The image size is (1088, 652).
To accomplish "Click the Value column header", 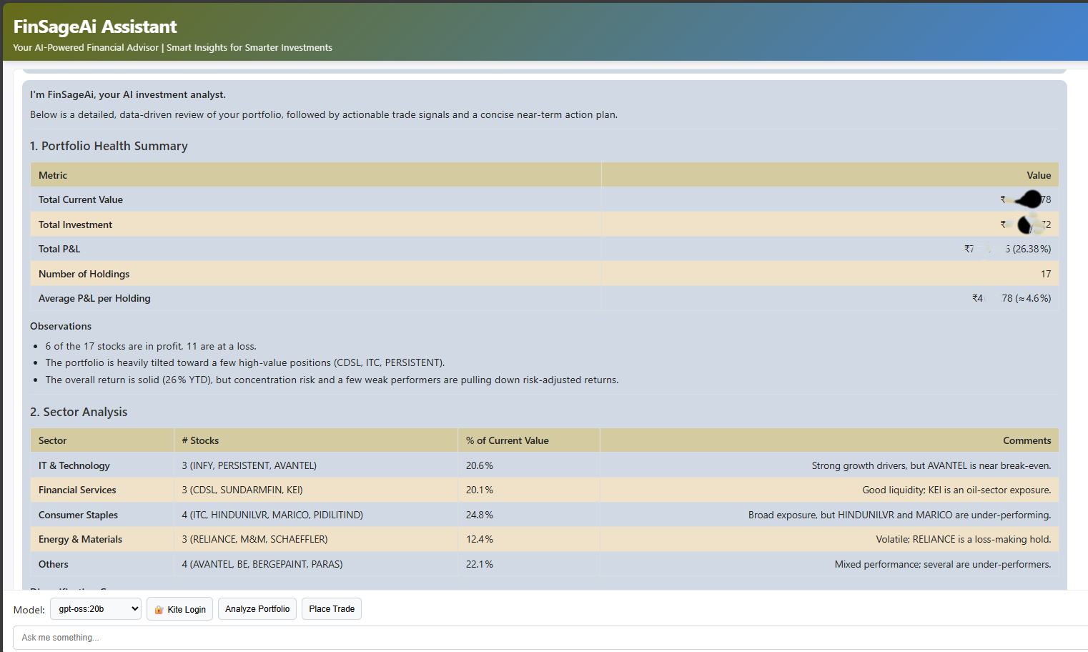I will click(x=1038, y=175).
